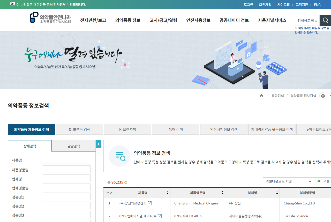Viewport: 331px width, 222px height.
Task: Open the 의약품등 정보 menu
Action: tap(128, 20)
